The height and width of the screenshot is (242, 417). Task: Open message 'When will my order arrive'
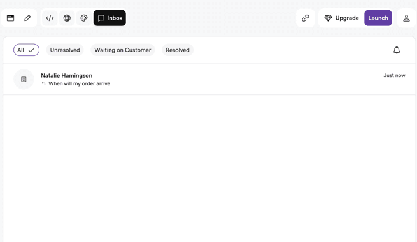[79, 83]
